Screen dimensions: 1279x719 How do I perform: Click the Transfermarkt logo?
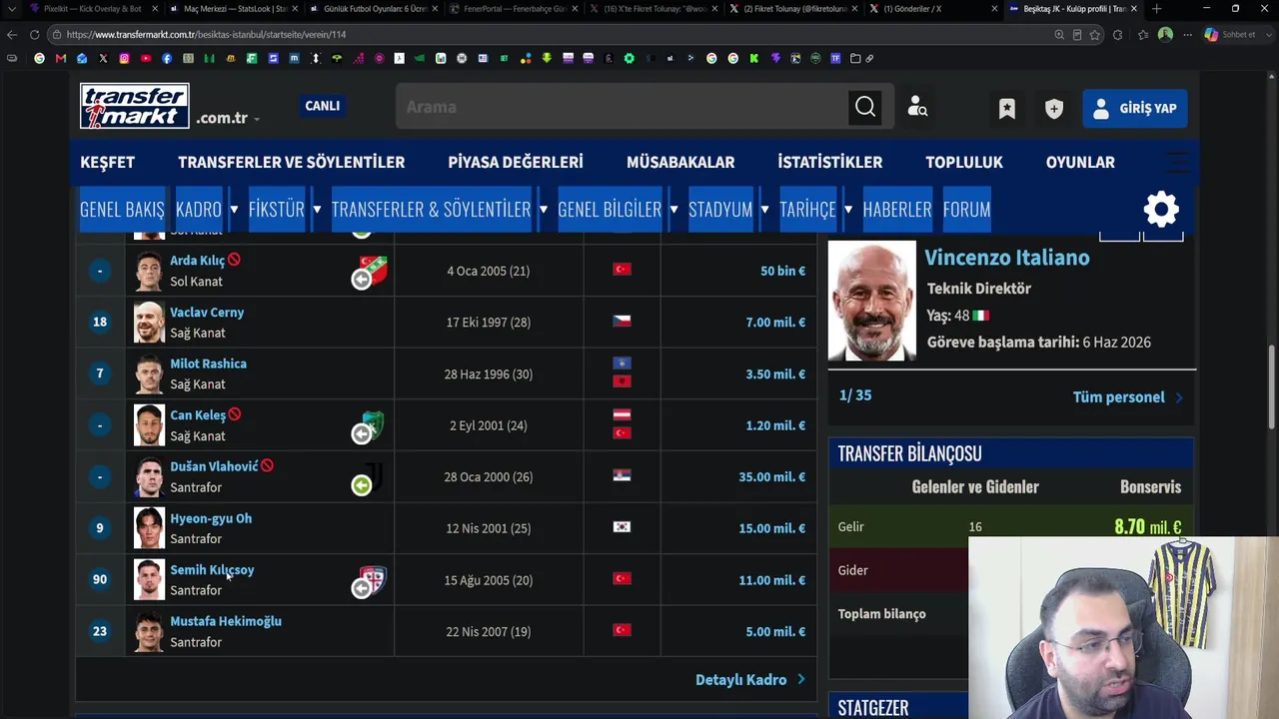tap(135, 106)
